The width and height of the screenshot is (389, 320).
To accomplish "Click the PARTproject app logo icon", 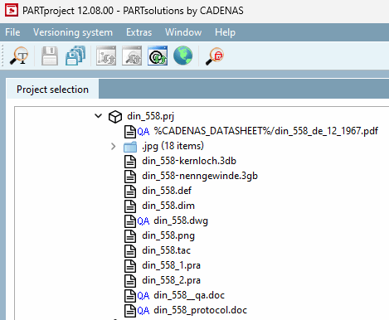I will pos(12,10).
